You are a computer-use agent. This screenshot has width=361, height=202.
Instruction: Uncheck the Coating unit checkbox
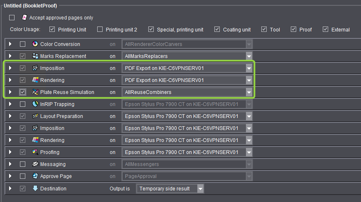pyautogui.click(x=217, y=29)
